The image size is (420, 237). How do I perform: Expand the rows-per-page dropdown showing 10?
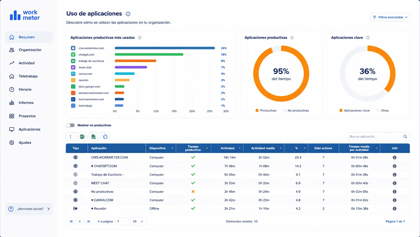pos(138,221)
